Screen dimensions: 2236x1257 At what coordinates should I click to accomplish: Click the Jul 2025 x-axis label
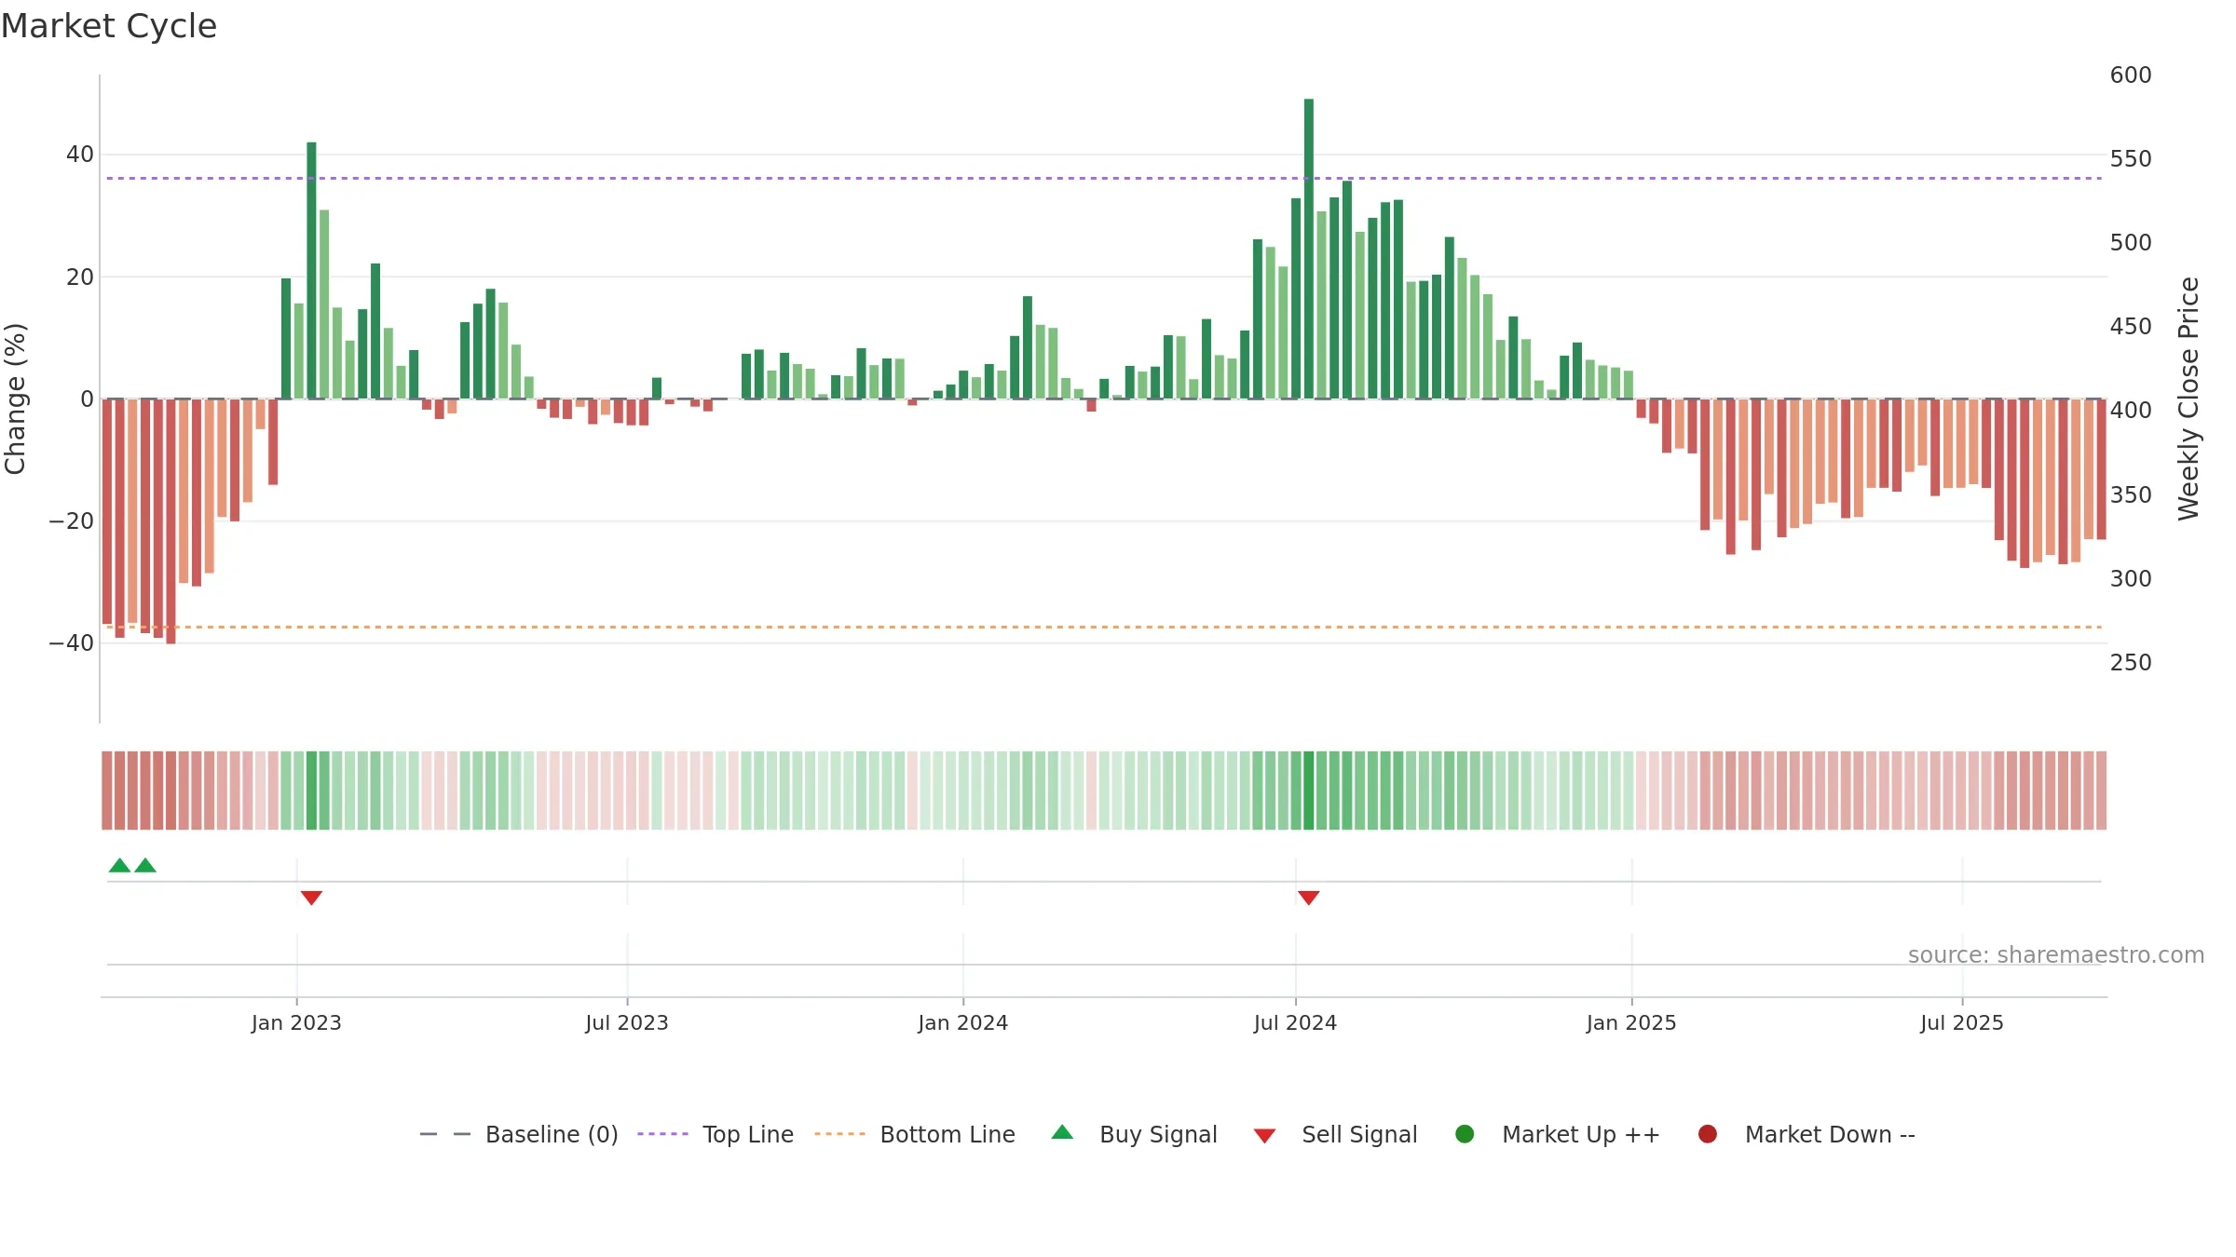(x=1962, y=1022)
